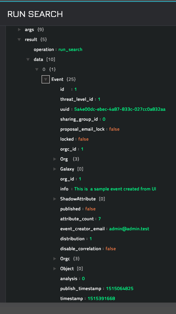Select the attribute_count value 7
Screen dimensions: 176x314
pos(99,219)
